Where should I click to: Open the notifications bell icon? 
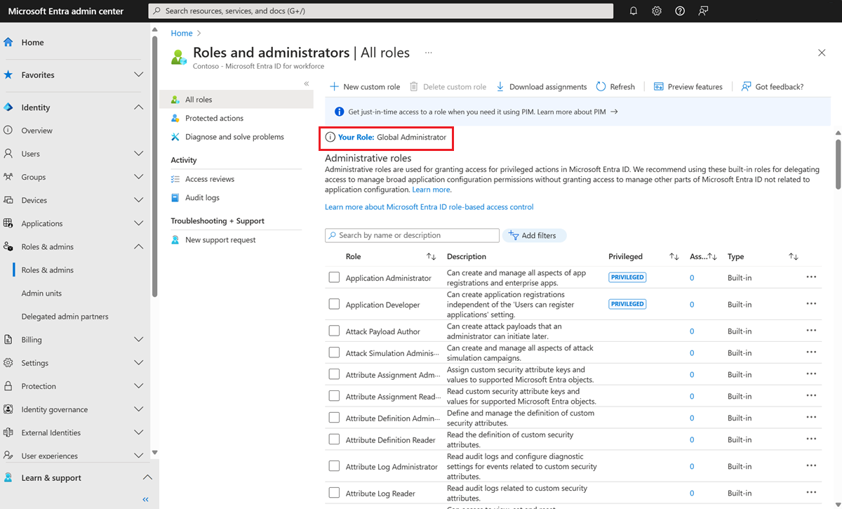[x=634, y=11]
